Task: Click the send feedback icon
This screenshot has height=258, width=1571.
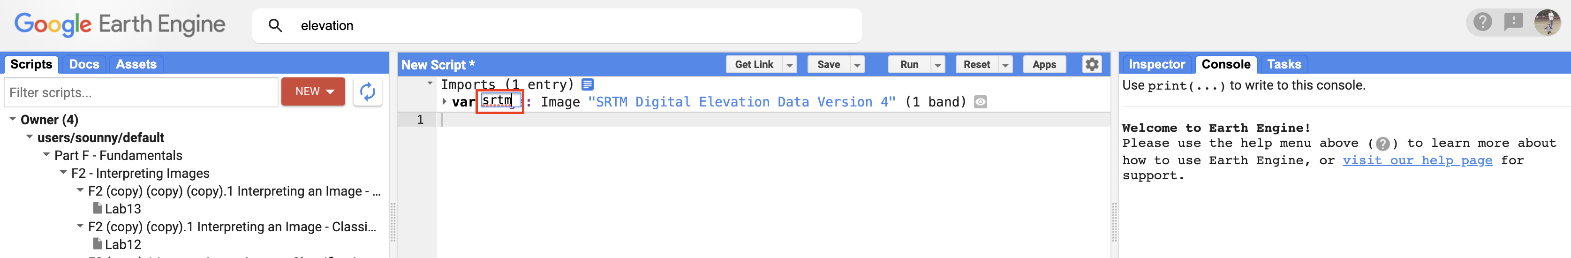Action: 1514,23
